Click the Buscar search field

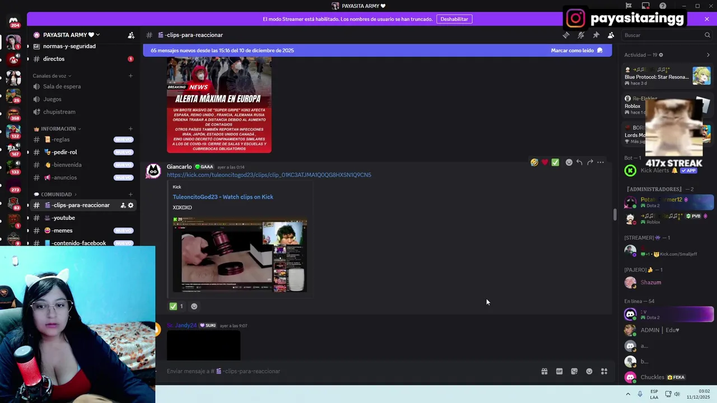pos(667,35)
